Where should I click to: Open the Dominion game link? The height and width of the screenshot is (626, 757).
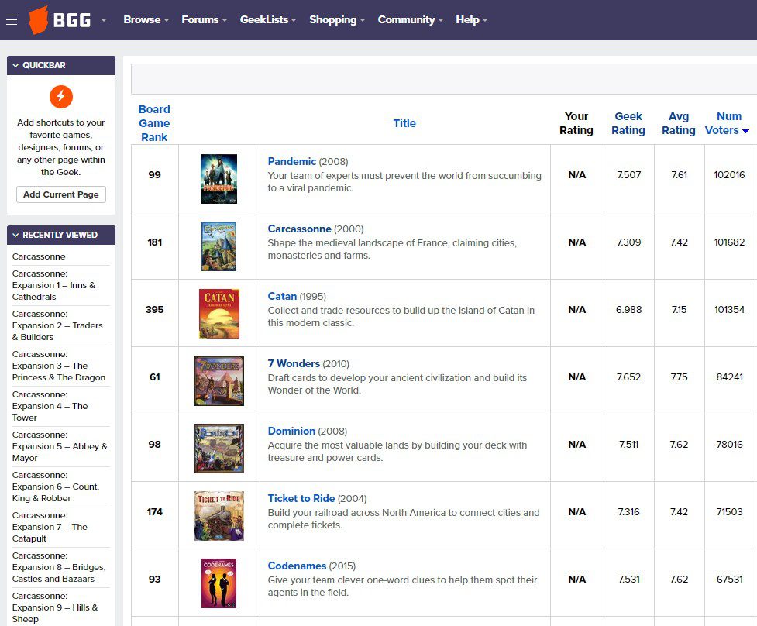coord(291,431)
